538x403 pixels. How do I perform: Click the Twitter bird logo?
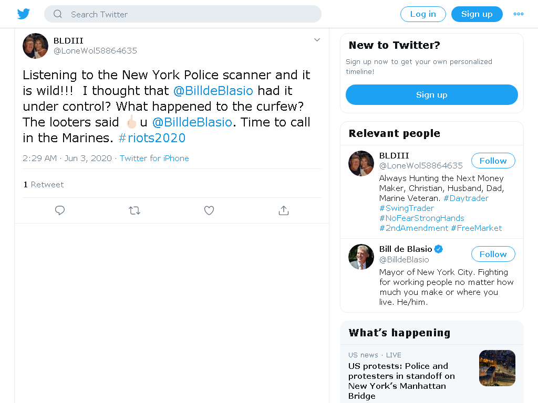[x=23, y=14]
